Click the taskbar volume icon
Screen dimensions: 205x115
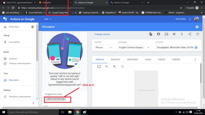pyautogui.click(x=187, y=112)
